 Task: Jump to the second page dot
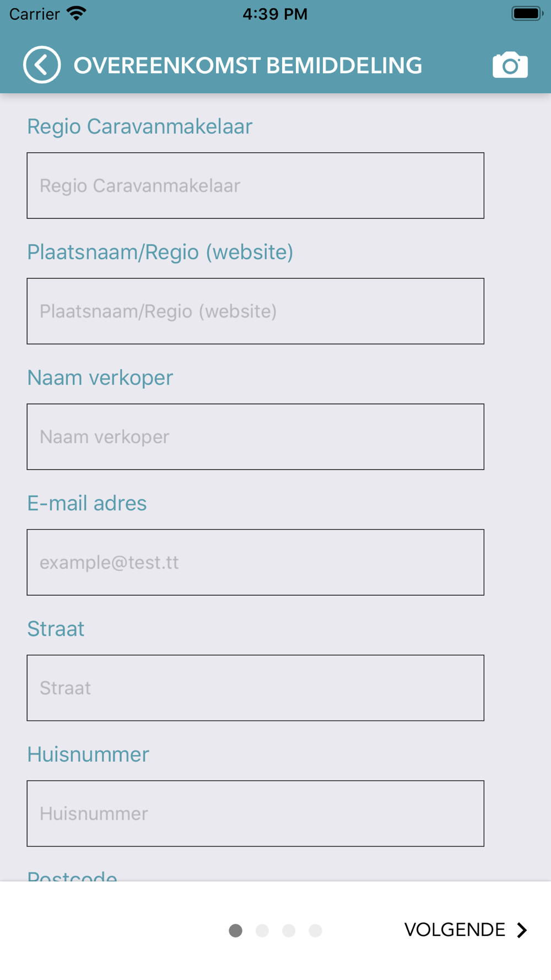[262, 930]
